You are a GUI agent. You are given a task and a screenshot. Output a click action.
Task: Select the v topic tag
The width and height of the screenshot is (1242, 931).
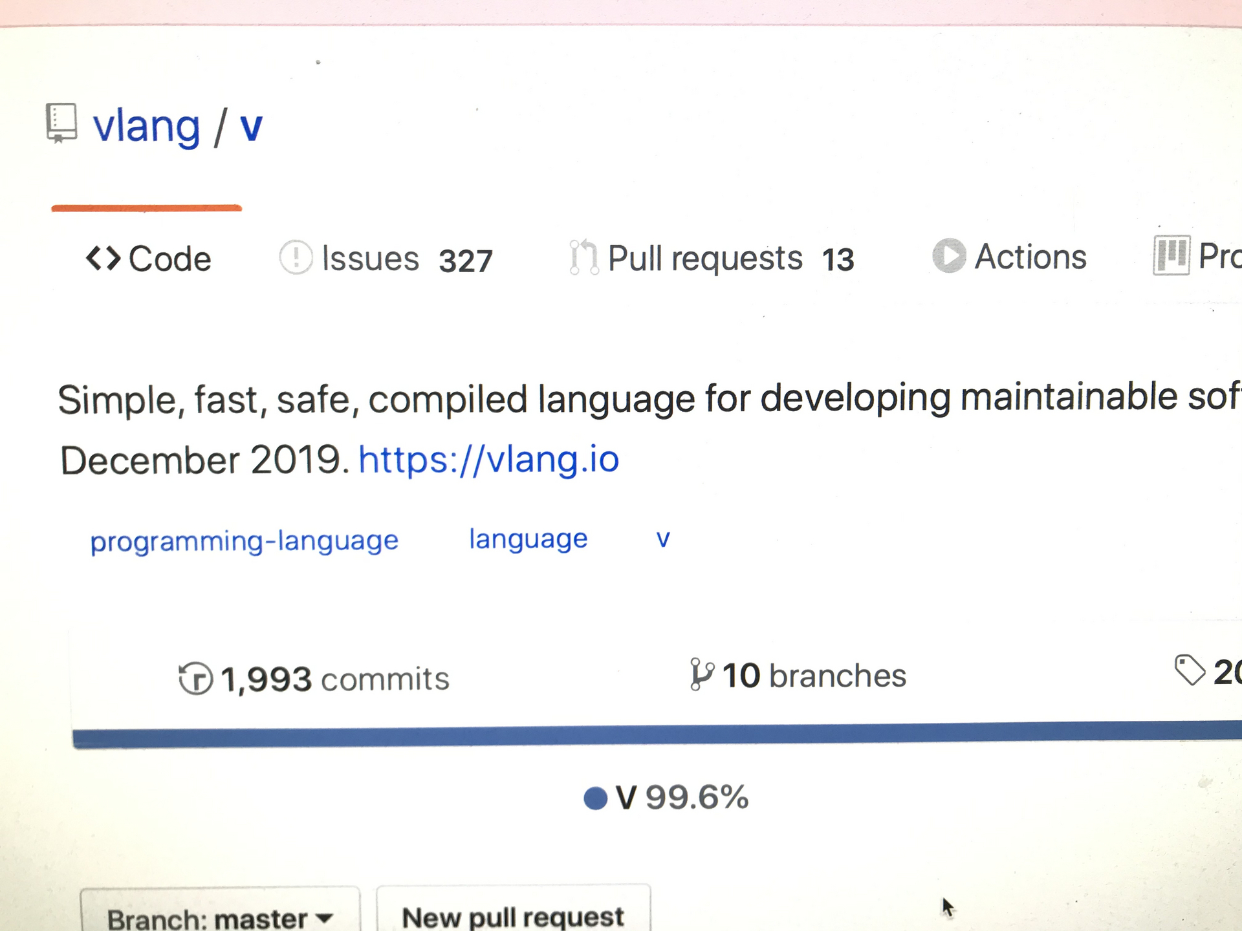click(x=663, y=539)
